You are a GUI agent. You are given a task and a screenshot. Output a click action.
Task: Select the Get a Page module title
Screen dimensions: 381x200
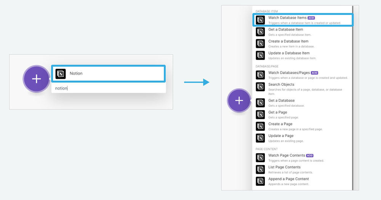click(278, 112)
